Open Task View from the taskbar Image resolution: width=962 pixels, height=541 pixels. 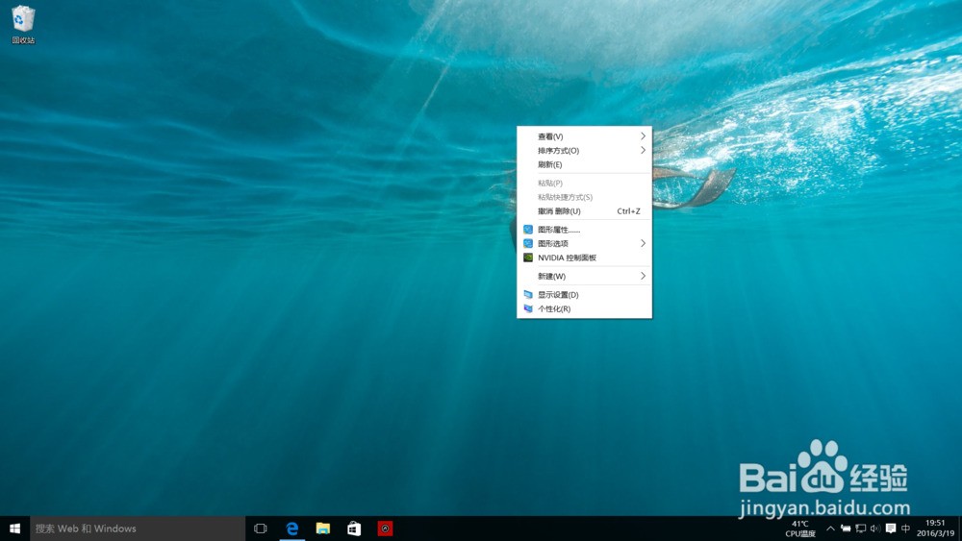tap(260, 529)
